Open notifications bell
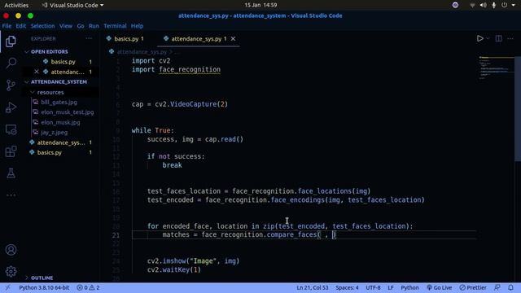Viewport: 521px width, 293px height. click(510, 287)
